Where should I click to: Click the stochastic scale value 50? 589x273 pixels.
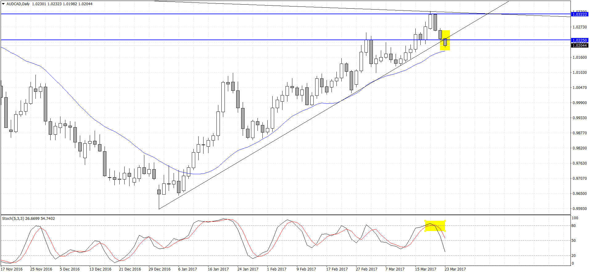(574, 241)
